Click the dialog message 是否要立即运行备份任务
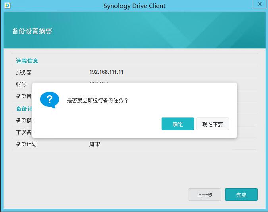268x212 pixels. [x=97, y=100]
